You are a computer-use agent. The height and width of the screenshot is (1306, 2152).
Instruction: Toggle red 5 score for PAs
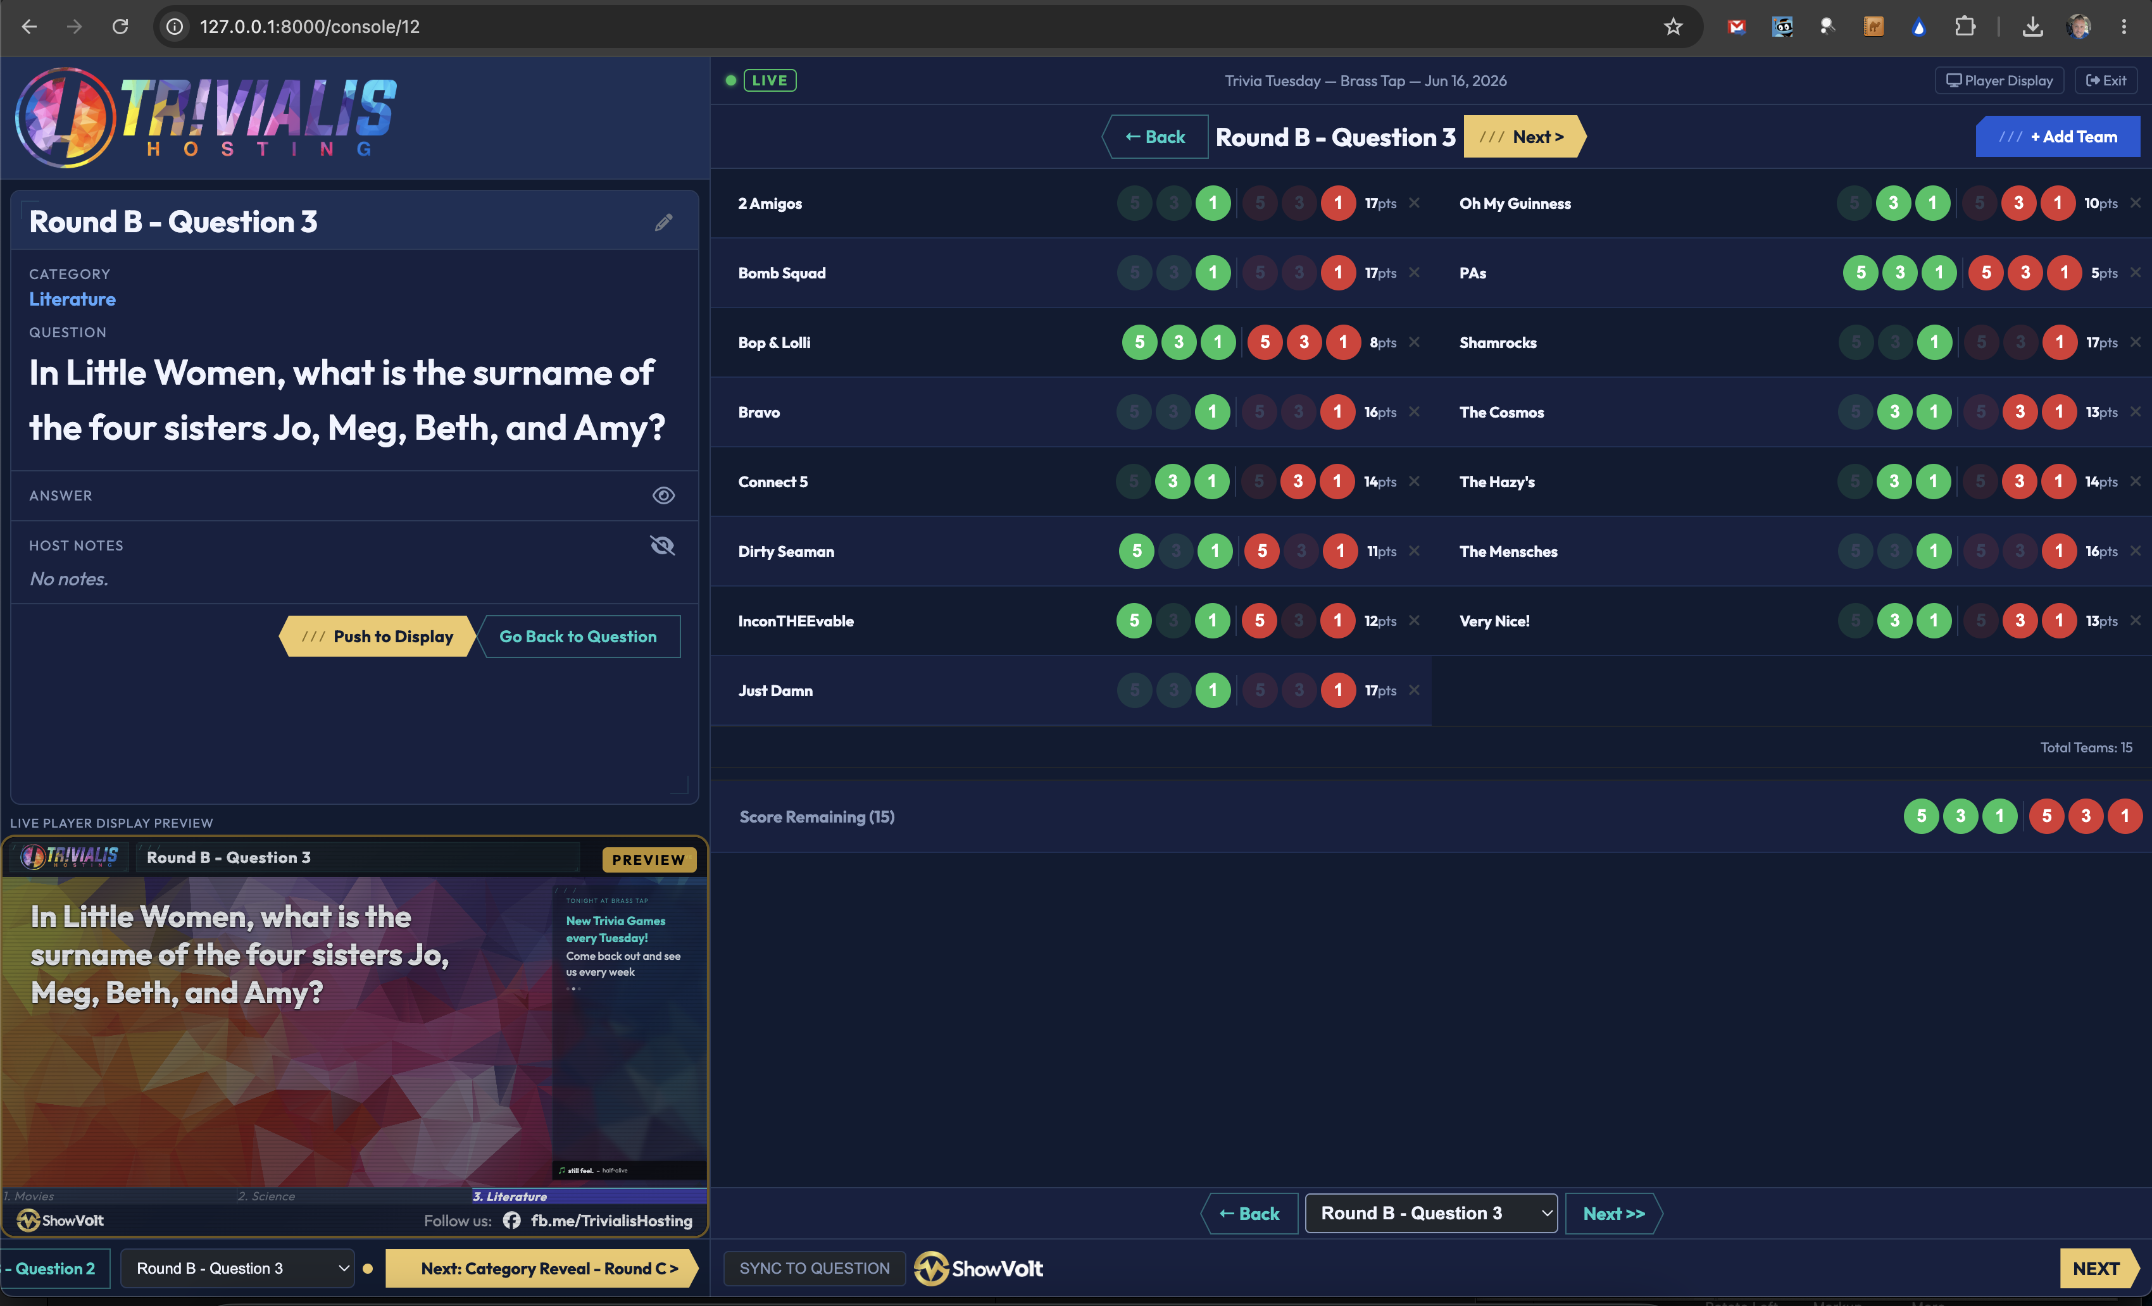tap(1986, 273)
